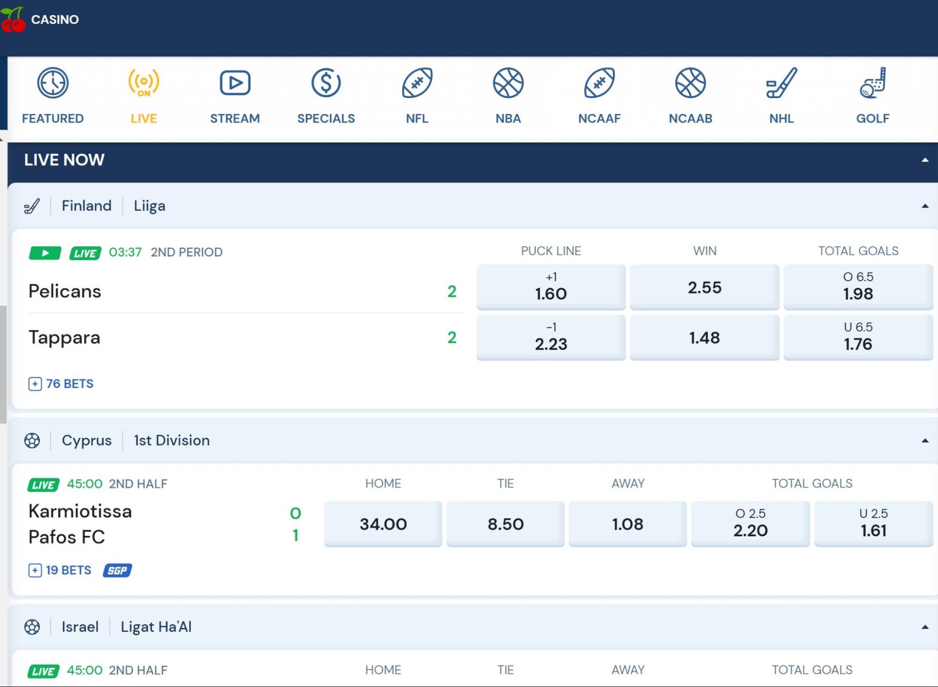Bet Tappara -1 puck line at 2.23
The height and width of the screenshot is (687, 938).
point(551,337)
